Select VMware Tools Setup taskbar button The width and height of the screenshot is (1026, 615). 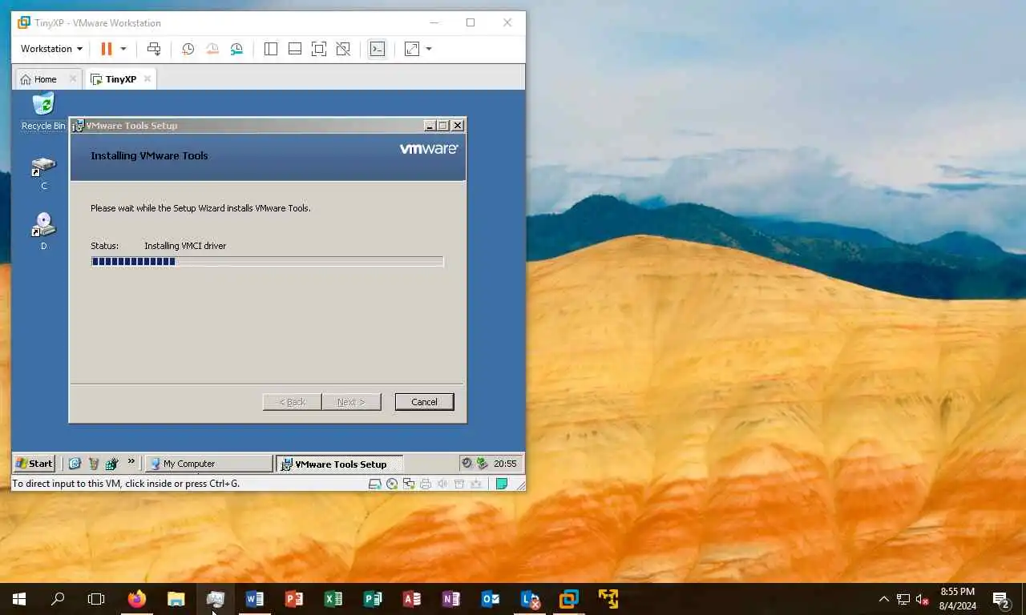pos(339,464)
